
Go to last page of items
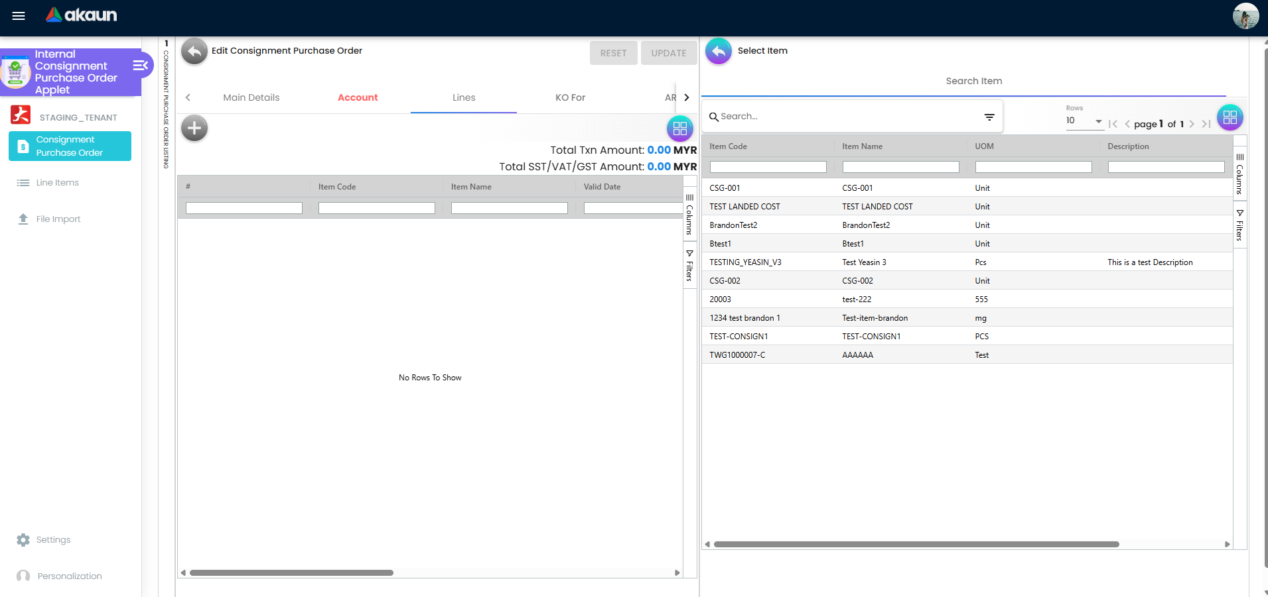[1206, 124]
